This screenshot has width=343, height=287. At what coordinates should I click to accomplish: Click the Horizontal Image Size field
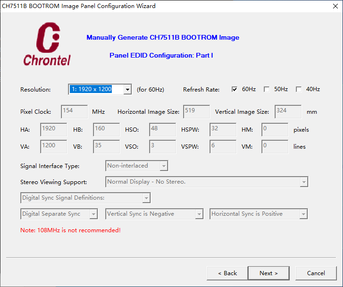pos(196,112)
